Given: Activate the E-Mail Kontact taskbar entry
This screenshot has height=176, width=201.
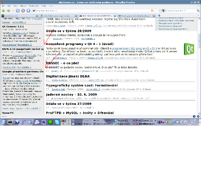Looking at the screenshot, I should tap(82, 124).
